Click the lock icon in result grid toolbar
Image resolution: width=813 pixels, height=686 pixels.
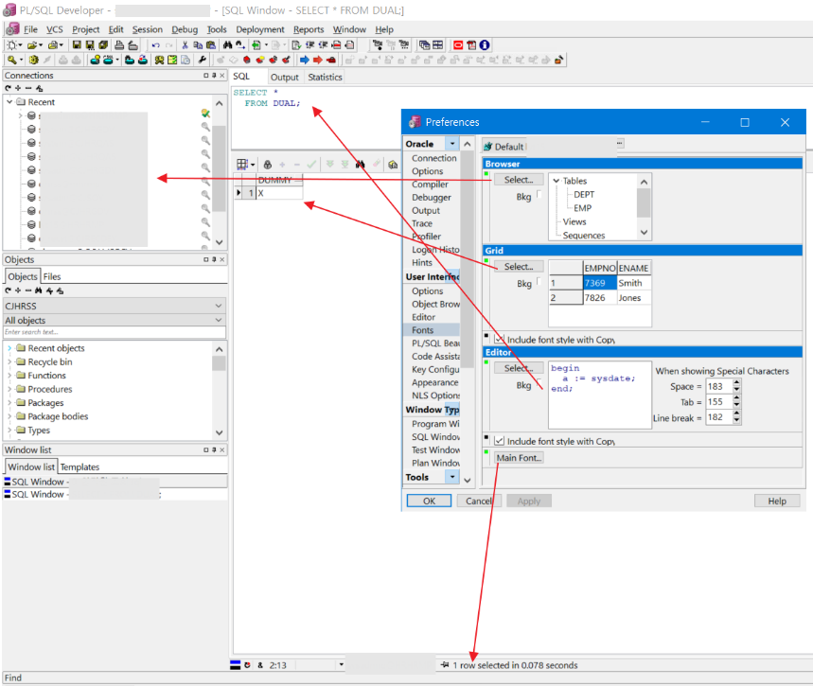pyautogui.click(x=268, y=165)
